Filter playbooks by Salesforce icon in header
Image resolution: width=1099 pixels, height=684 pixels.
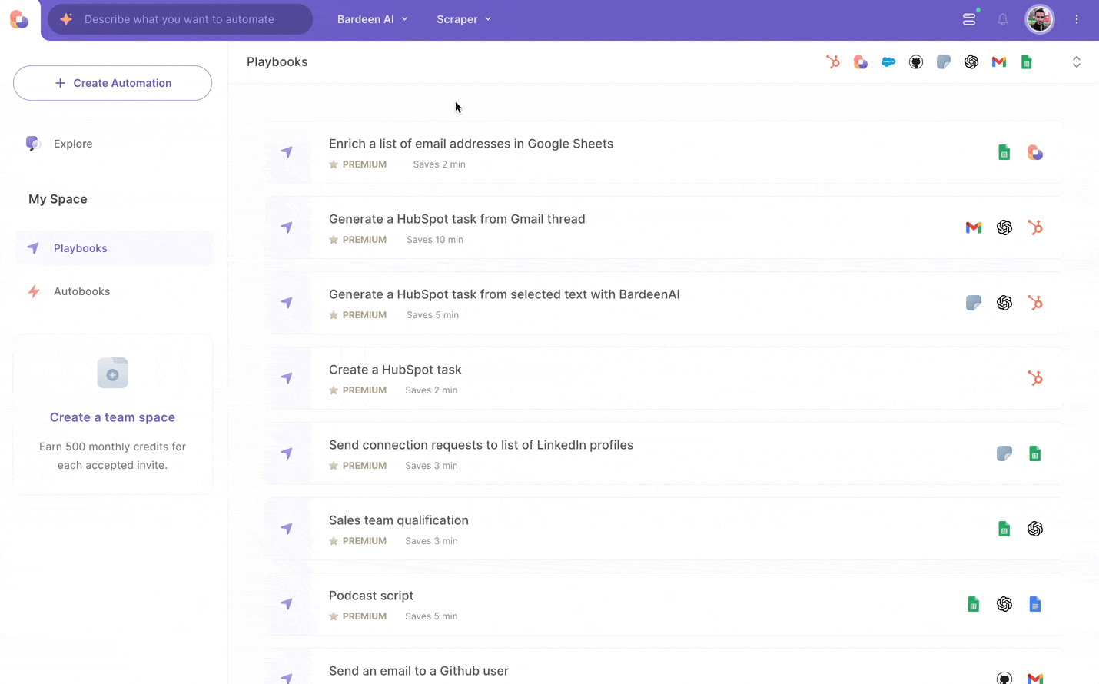[888, 62]
